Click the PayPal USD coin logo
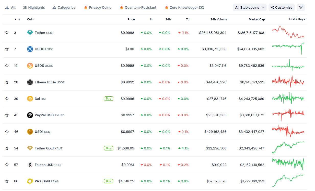 click(x=30, y=115)
